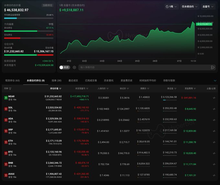Click the BTC mark price $84,770.0
The width and height of the screenshot is (220, 185).
124,153
